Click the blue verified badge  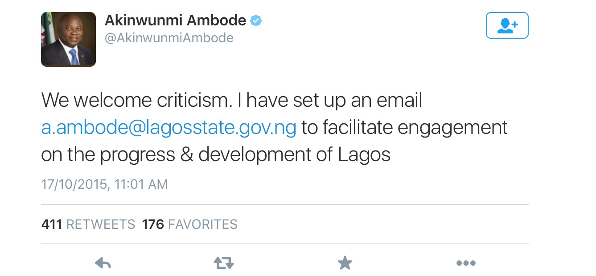click(256, 20)
